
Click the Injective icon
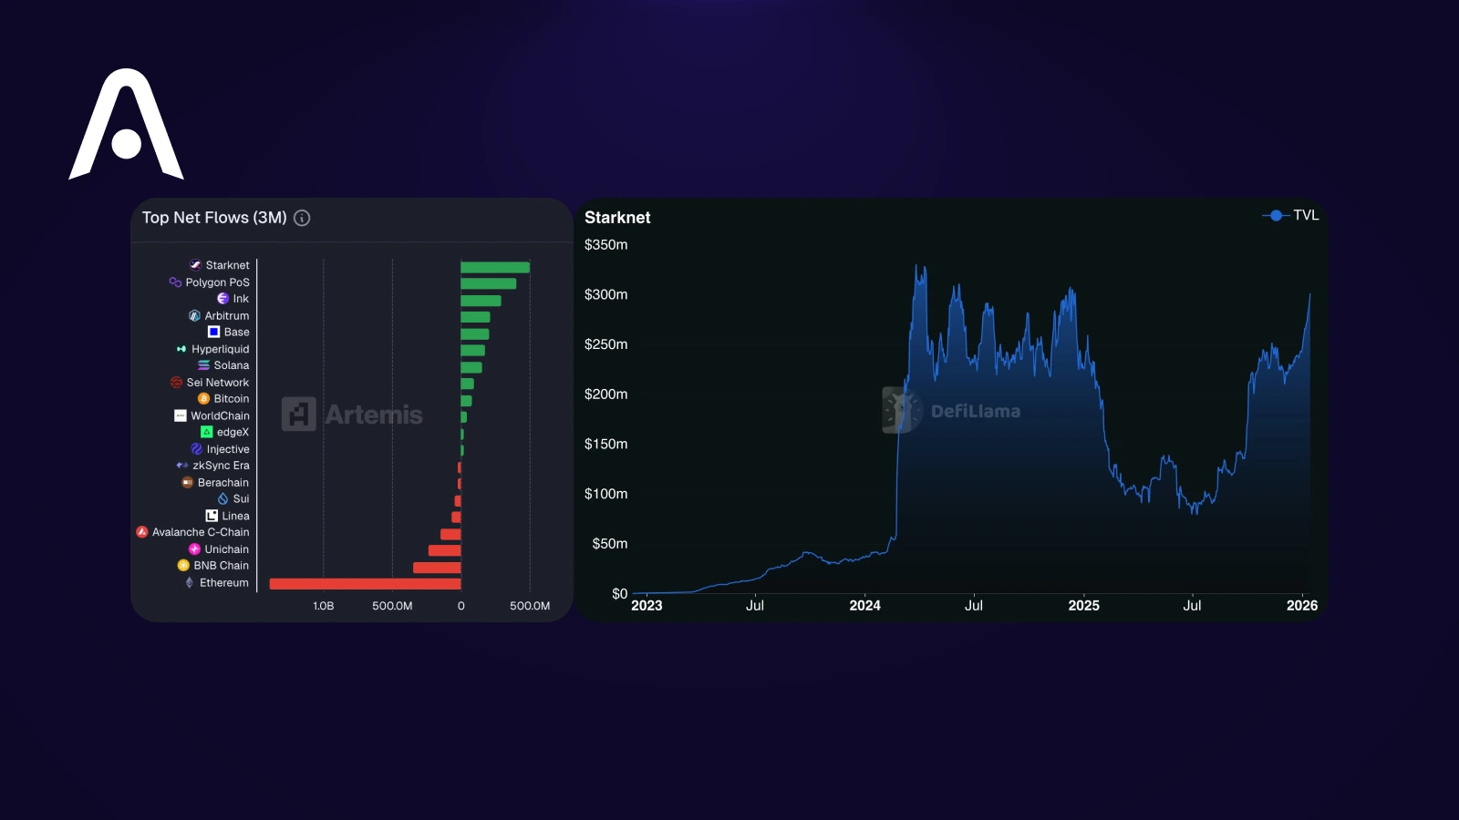tap(196, 449)
